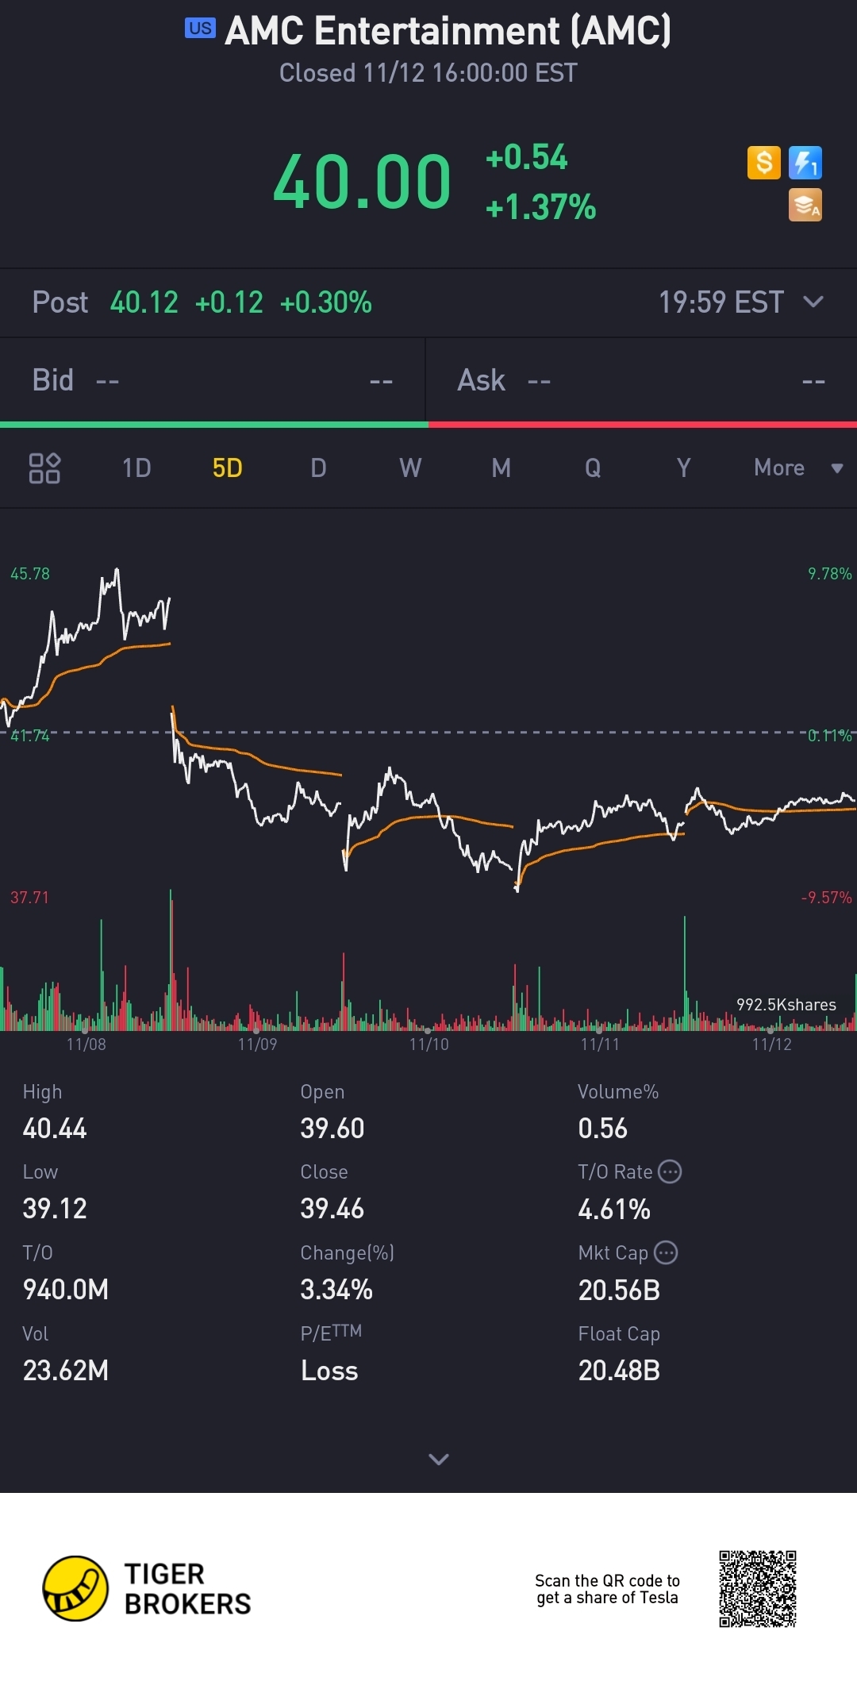Tap the 45.78 upper price label
857x1685 pixels.
(30, 574)
